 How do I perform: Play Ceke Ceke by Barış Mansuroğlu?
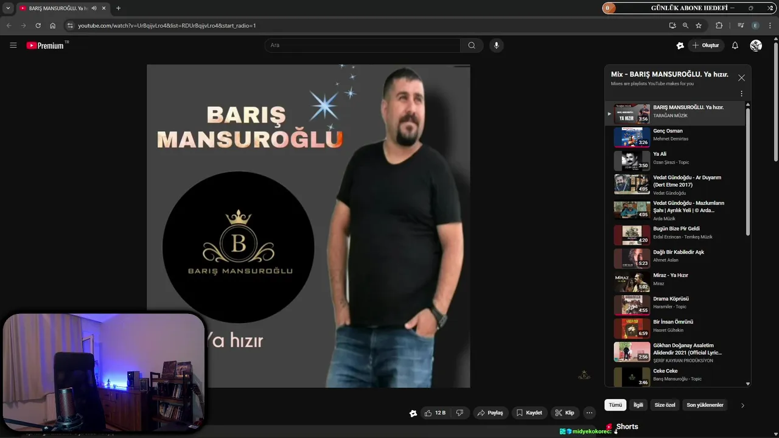675,376
